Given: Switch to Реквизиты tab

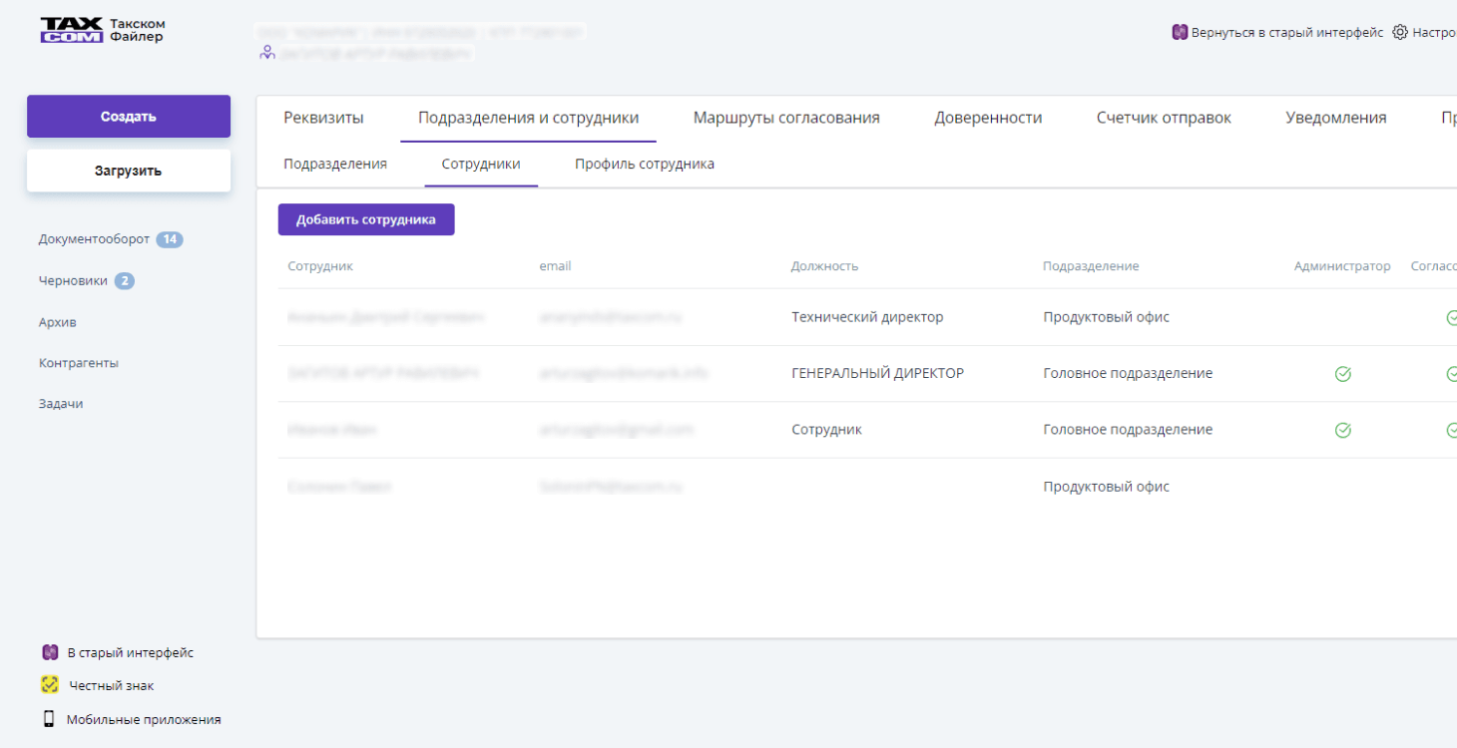Looking at the screenshot, I should pyautogui.click(x=323, y=118).
